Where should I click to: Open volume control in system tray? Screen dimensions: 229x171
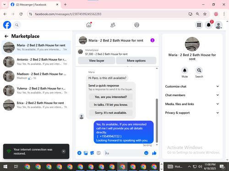tap(200, 166)
